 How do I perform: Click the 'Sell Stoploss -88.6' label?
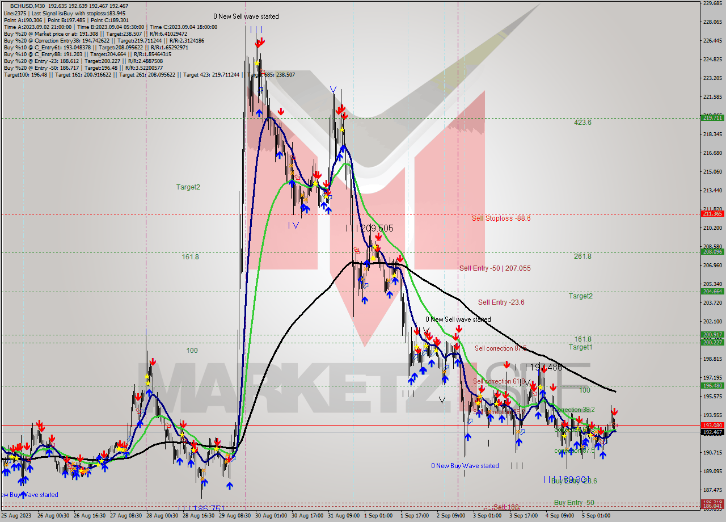pyautogui.click(x=501, y=218)
